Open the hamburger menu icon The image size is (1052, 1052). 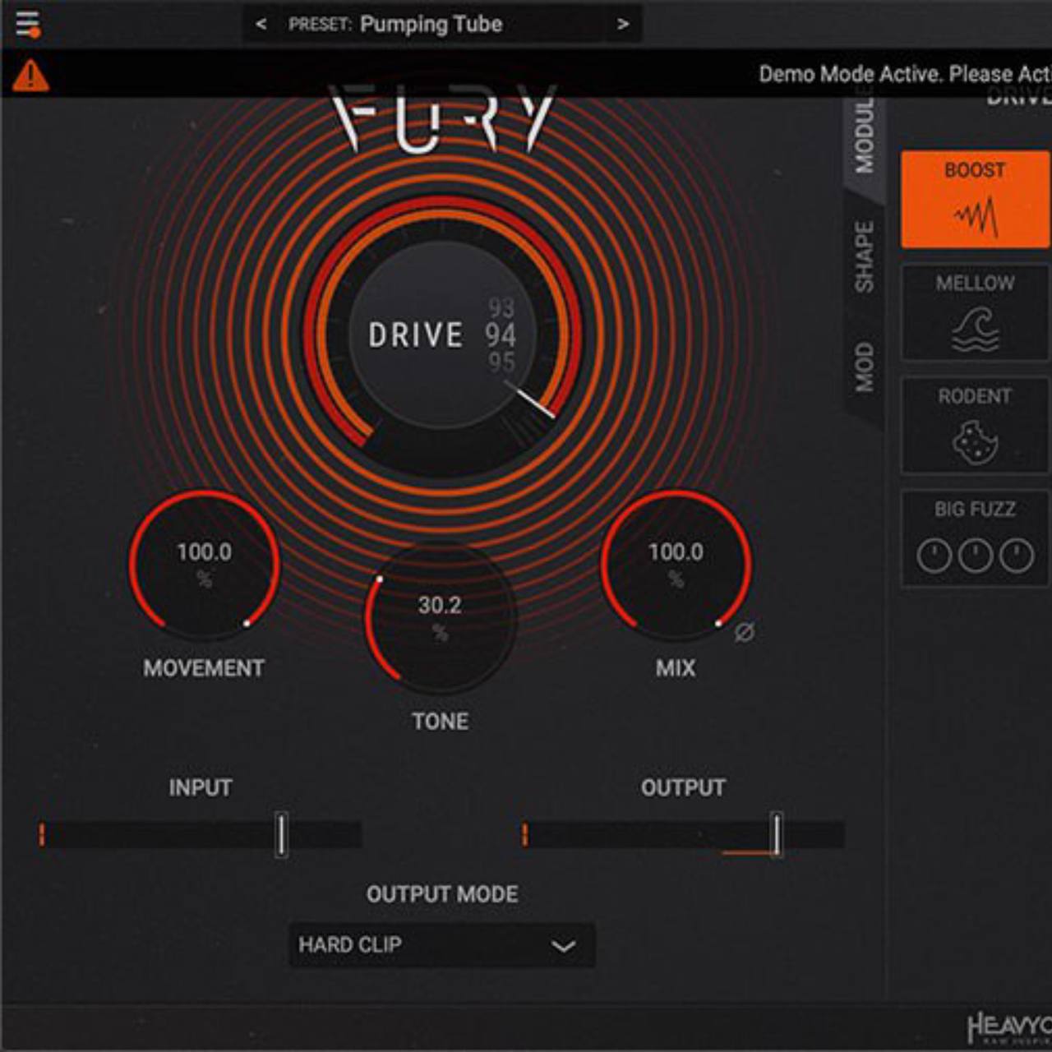point(28,24)
